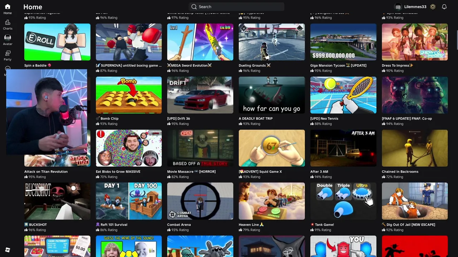Viewport: 458px width, 257px height.
Task: Click '91% Rating' under Tank Game!
Action: (323, 230)
